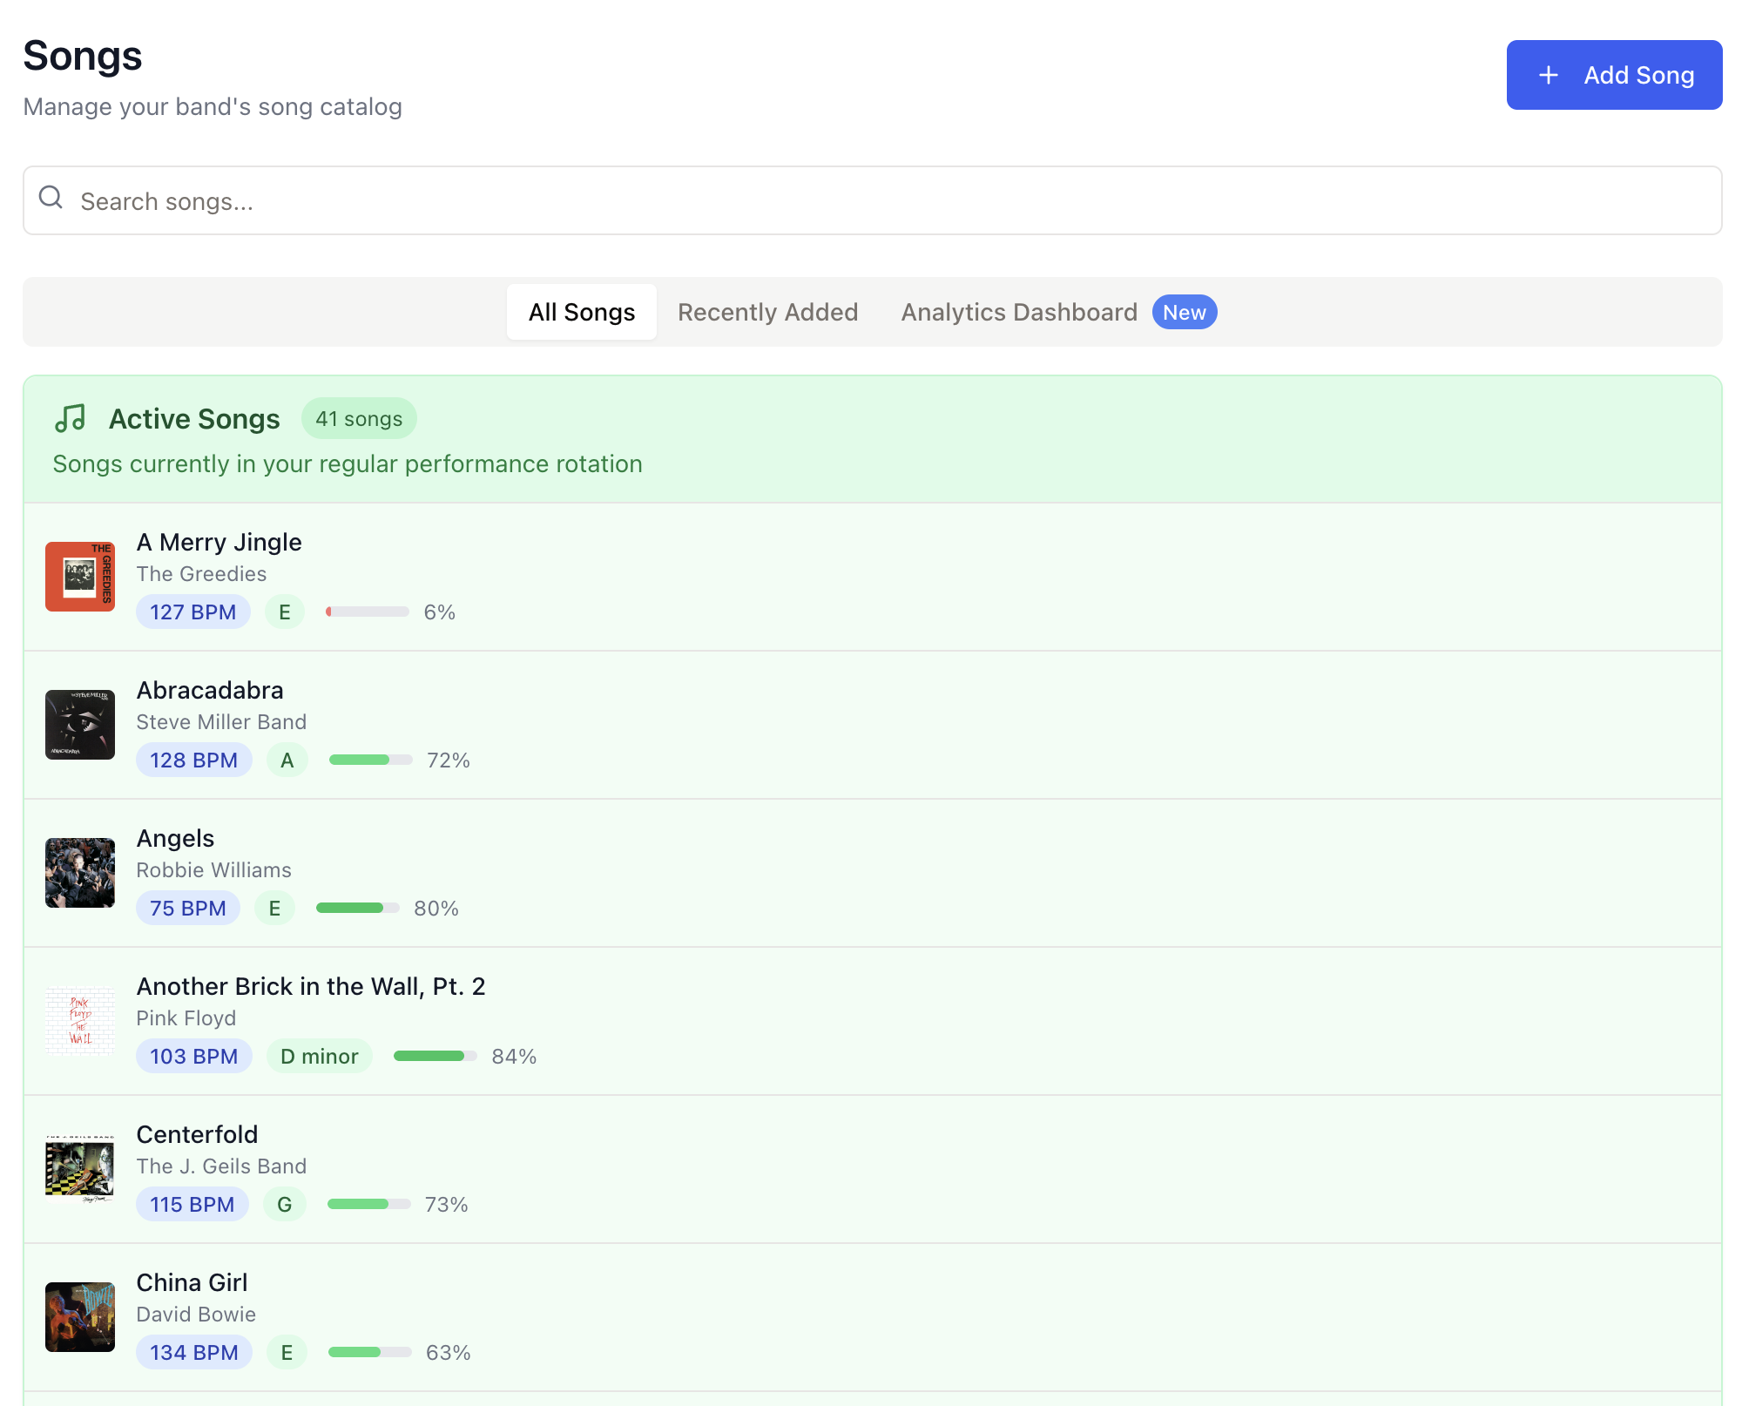Open the China Girl album cover
The height and width of the screenshot is (1406, 1742).
[x=80, y=1317]
